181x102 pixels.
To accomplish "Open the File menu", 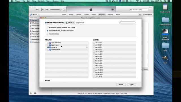I will point(24,1).
